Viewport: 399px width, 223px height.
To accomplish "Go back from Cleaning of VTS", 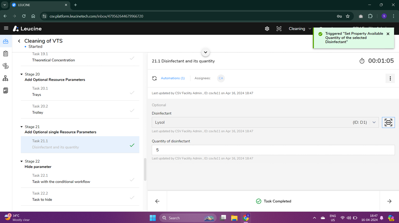I will [19, 41].
